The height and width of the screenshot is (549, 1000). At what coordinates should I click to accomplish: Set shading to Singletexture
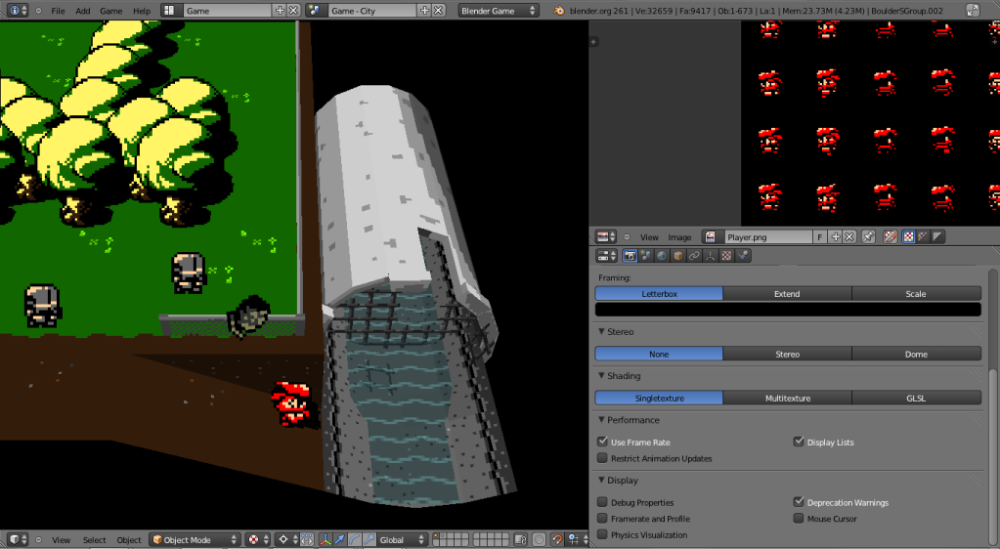pyautogui.click(x=659, y=399)
